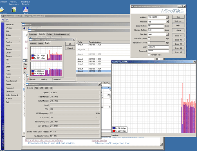Toggle the Local Tx Speed checkbox

149,39
